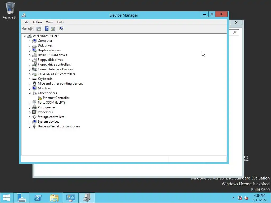Click the Forward arrow toolbar icon
Screen dimensions: 271x203
30,29
